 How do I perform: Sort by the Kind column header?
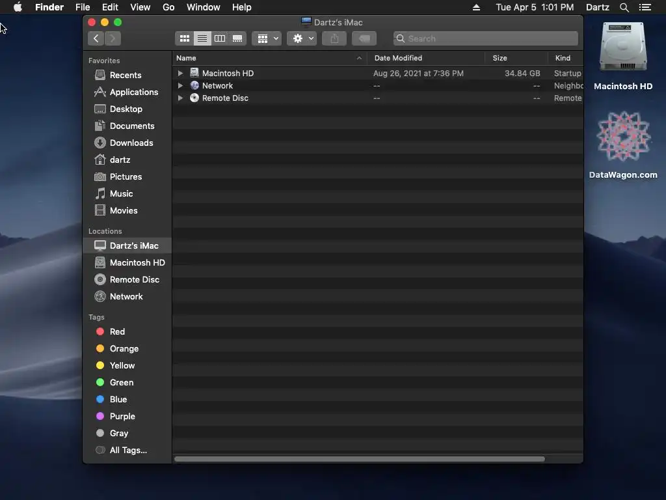tap(565, 58)
